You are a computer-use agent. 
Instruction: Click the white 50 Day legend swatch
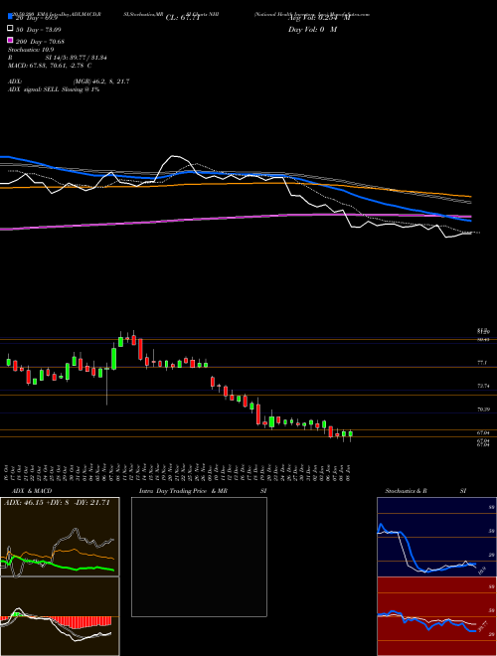10,29
